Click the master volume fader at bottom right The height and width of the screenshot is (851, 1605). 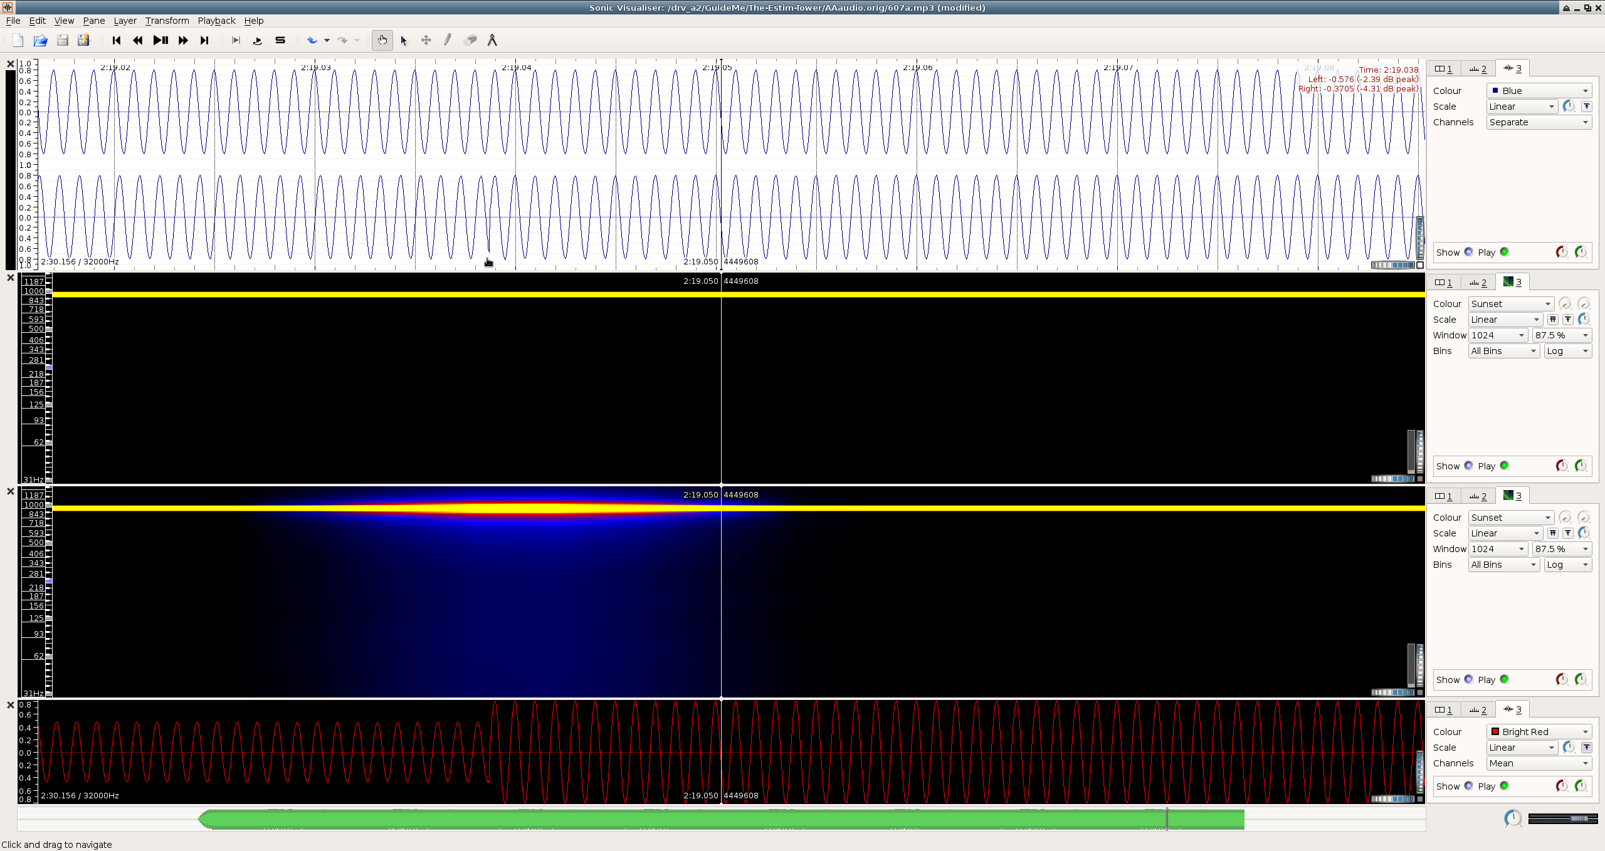click(1563, 818)
